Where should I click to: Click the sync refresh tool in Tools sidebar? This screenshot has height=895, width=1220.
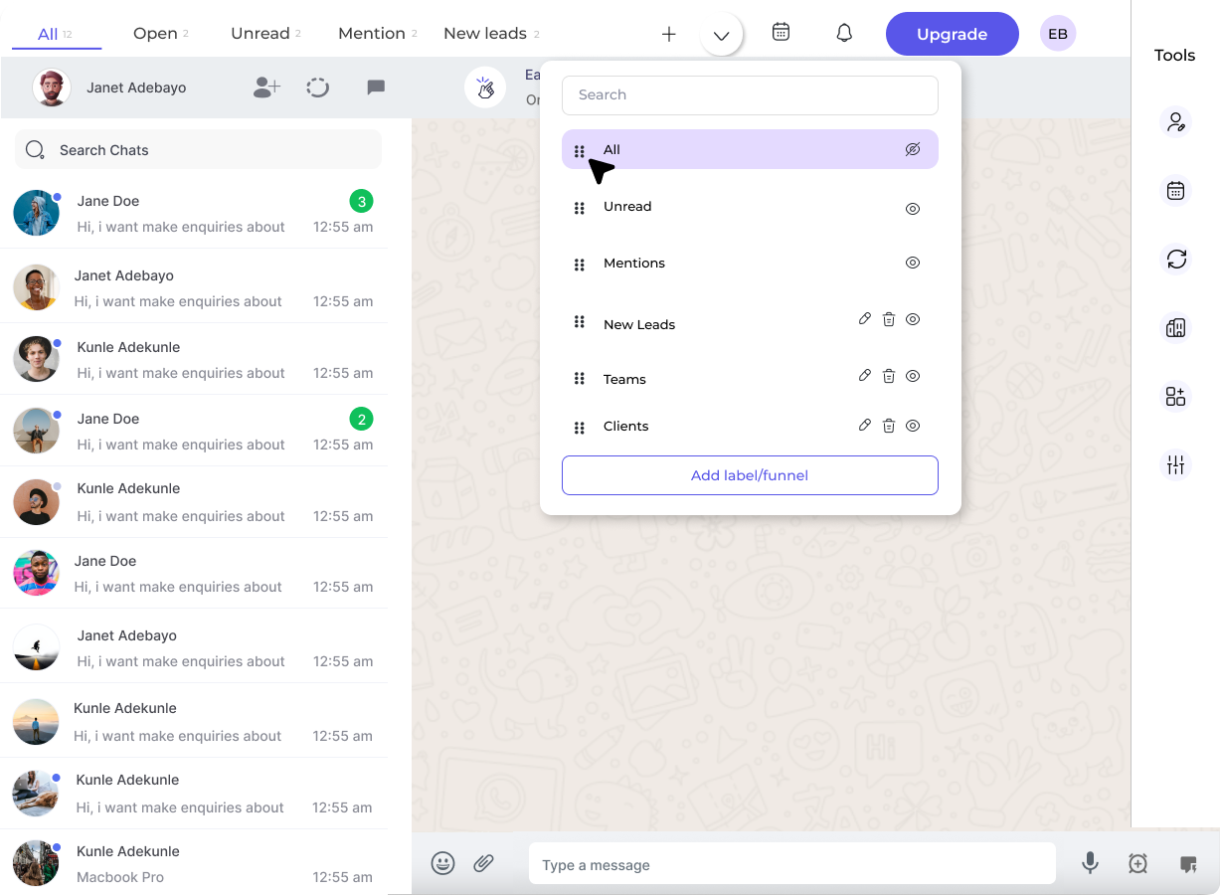click(1176, 259)
